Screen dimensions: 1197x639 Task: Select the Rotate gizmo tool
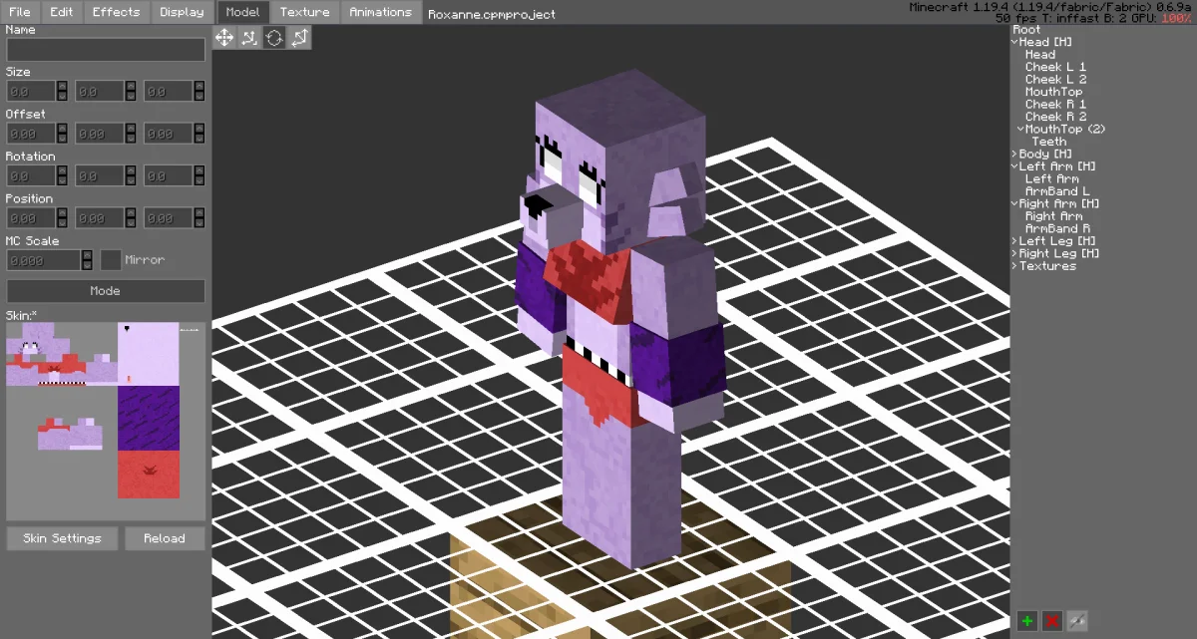click(x=274, y=38)
